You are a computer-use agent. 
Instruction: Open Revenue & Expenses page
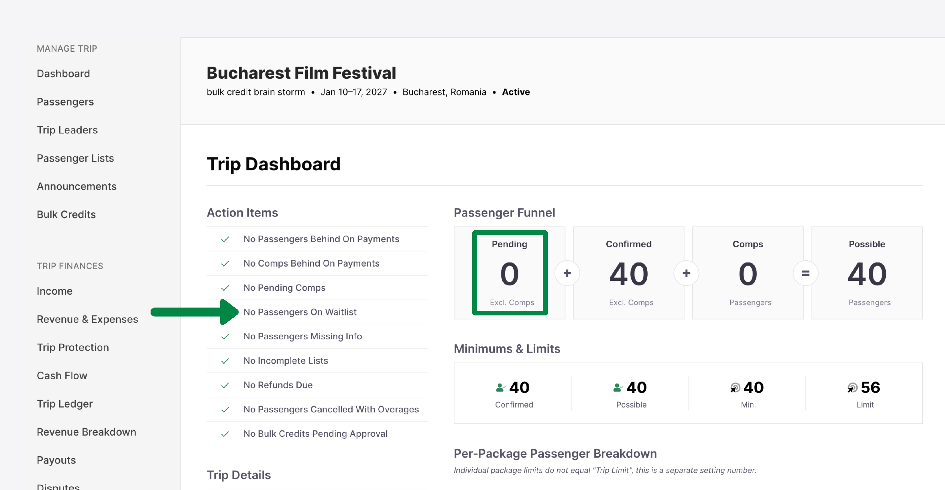(87, 319)
